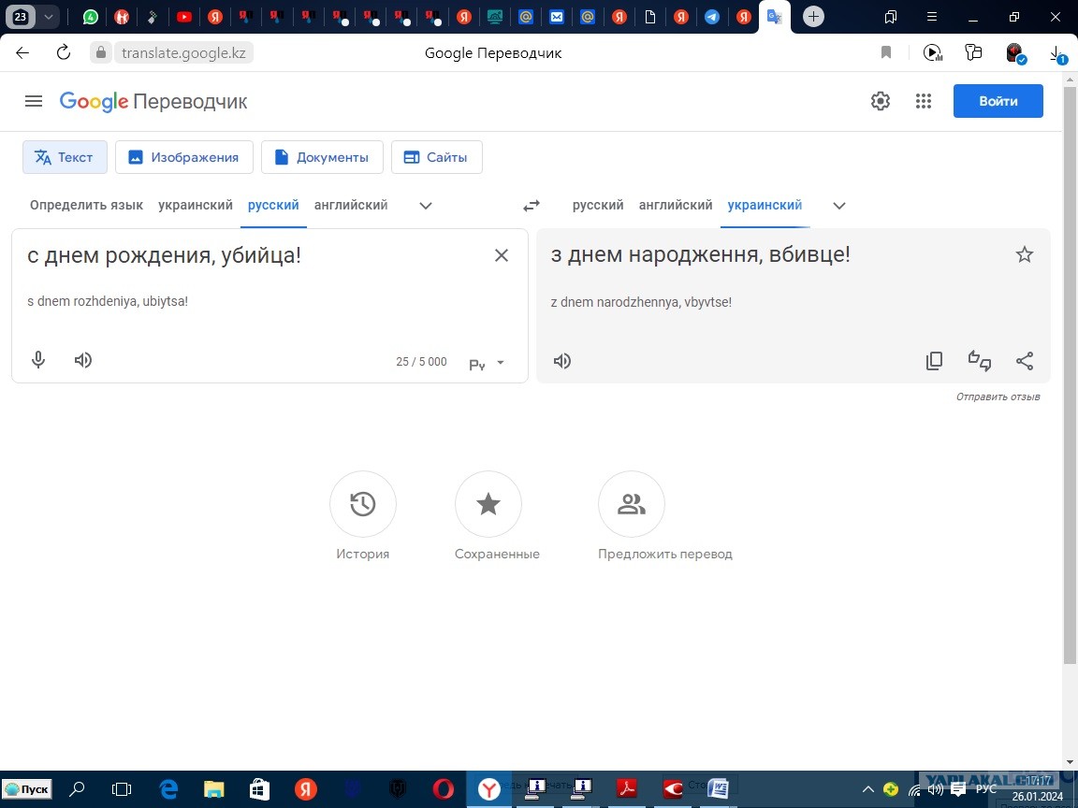Set the source language to английский

coord(351,205)
